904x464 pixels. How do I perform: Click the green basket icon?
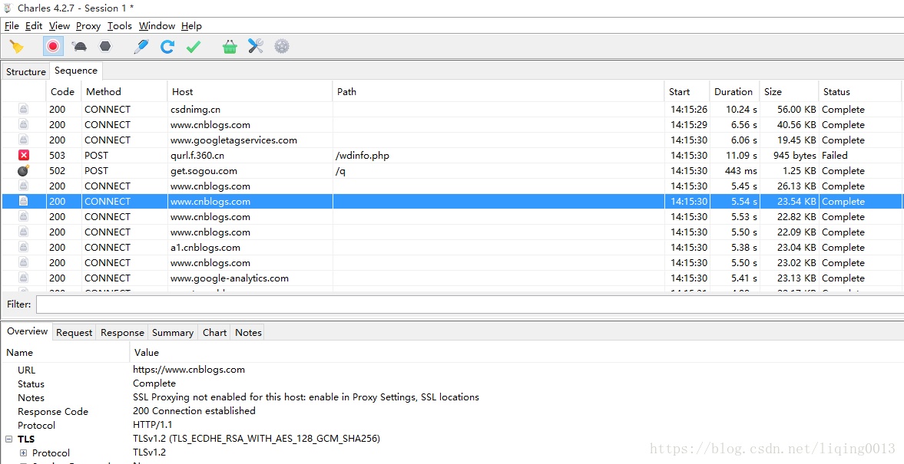[230, 47]
